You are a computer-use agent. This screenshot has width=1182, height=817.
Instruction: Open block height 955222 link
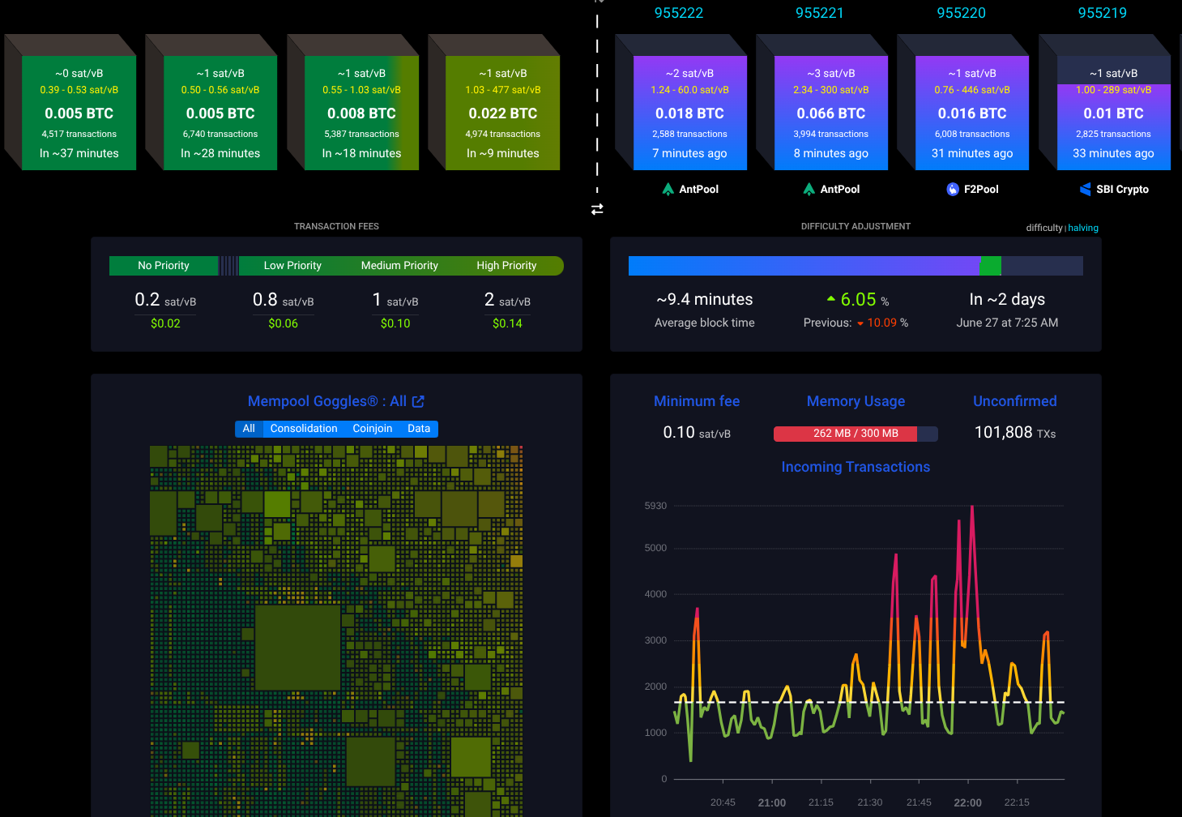(679, 13)
